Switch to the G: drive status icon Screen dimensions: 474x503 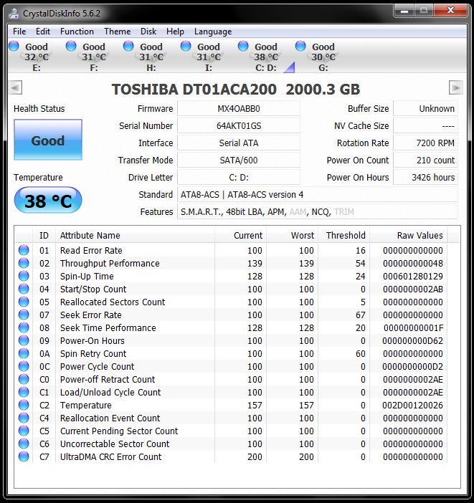coord(301,47)
